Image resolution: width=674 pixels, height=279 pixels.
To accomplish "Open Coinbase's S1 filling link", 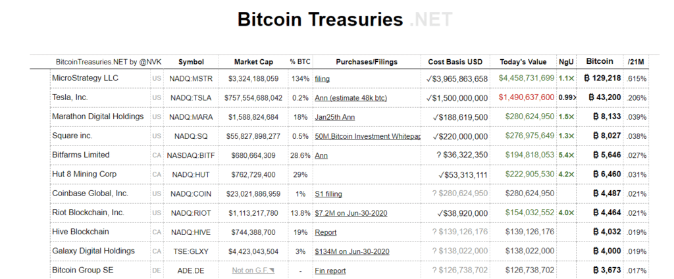I will (x=328, y=193).
